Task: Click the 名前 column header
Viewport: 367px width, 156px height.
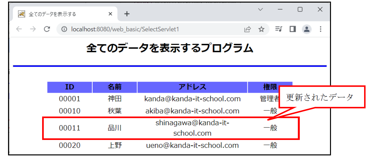Action: pyautogui.click(x=115, y=87)
